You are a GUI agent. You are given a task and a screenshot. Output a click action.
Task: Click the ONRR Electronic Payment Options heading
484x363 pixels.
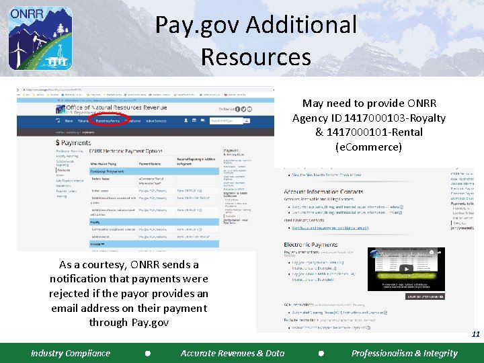(x=126, y=151)
